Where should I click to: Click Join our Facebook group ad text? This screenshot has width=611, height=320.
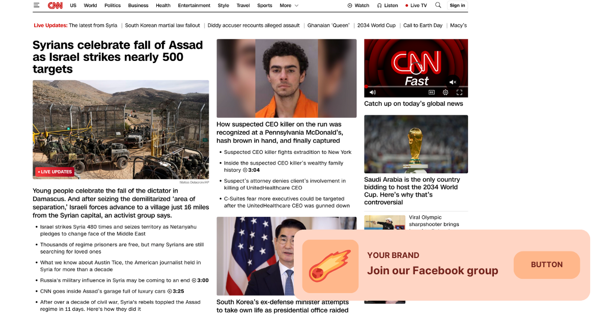433,271
